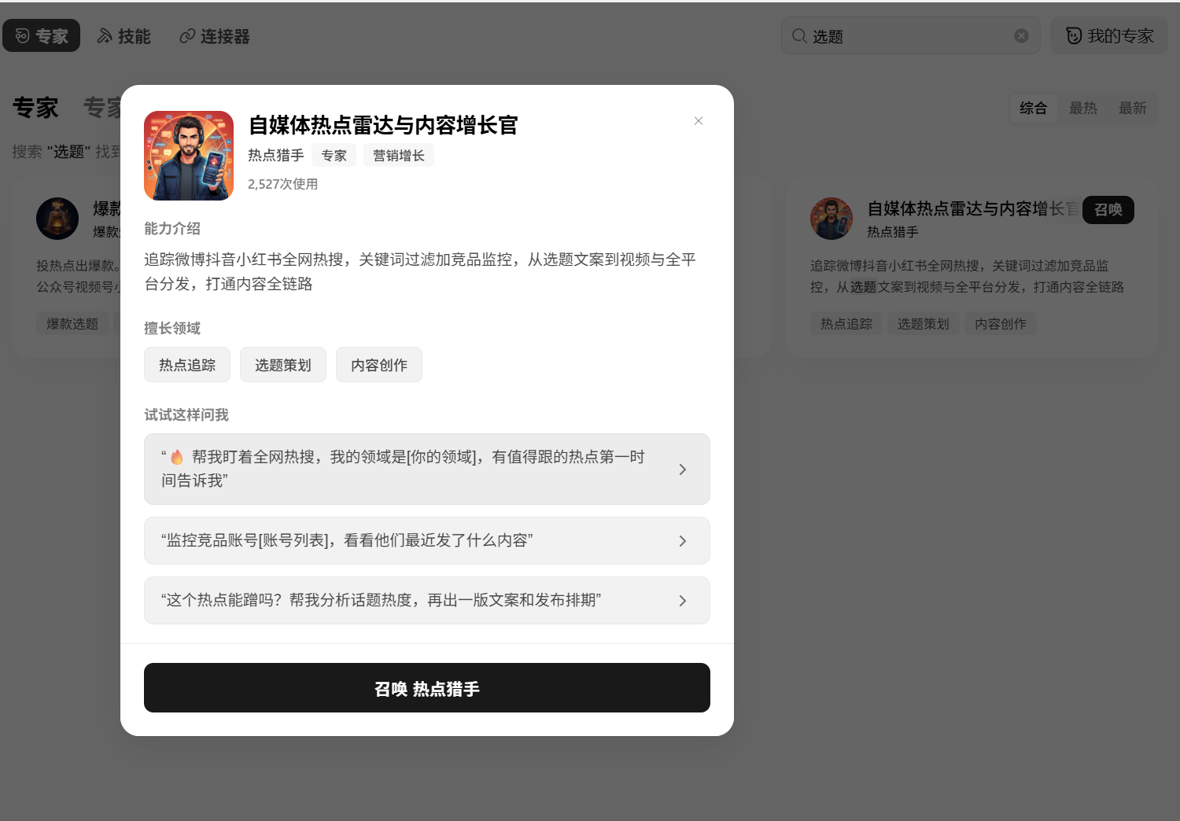Click the 爆款 card avatar in background
Image resolution: width=1180 pixels, height=821 pixels.
point(57,219)
